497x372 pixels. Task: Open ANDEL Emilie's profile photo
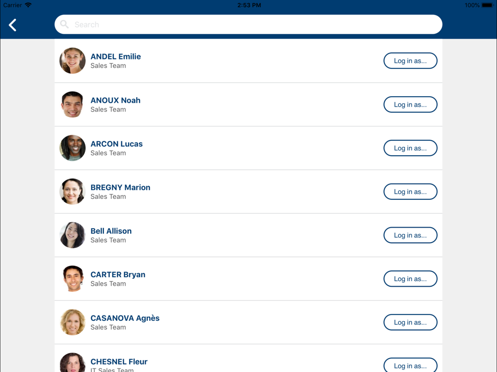72,61
